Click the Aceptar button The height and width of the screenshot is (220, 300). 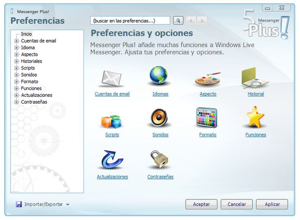click(201, 204)
